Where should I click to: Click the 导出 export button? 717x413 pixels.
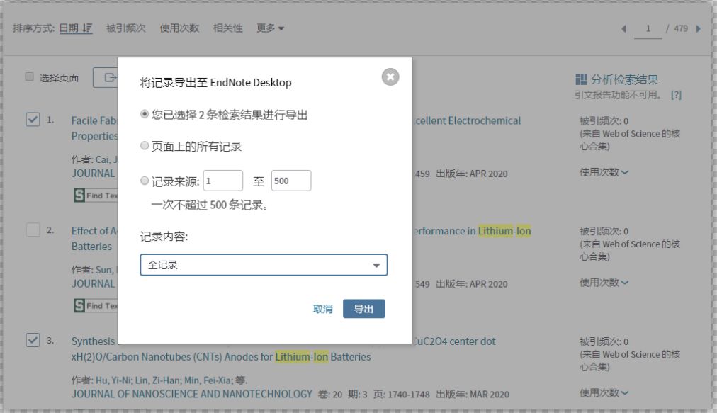(364, 309)
